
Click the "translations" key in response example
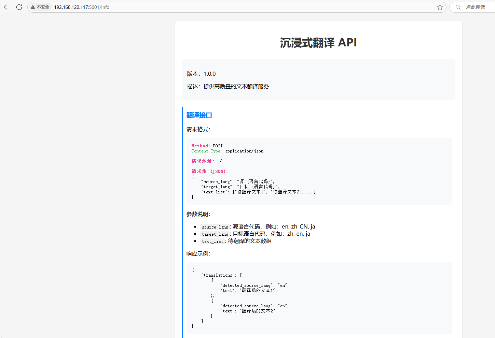pyautogui.click(x=218, y=275)
